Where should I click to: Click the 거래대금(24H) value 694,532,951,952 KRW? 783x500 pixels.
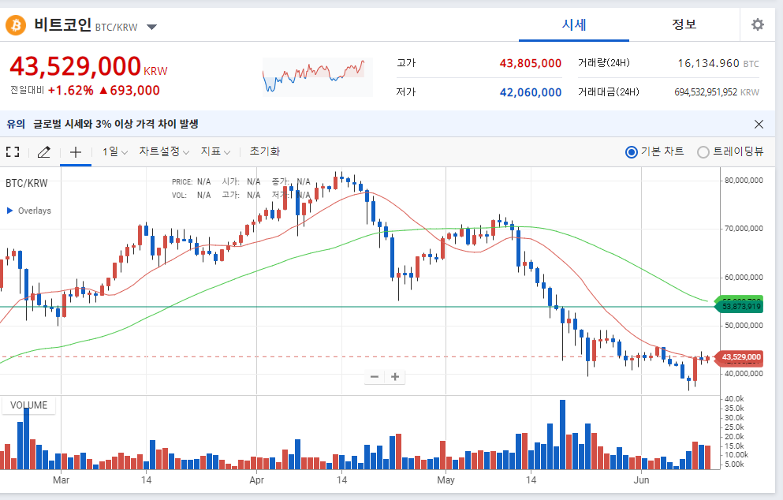click(717, 92)
